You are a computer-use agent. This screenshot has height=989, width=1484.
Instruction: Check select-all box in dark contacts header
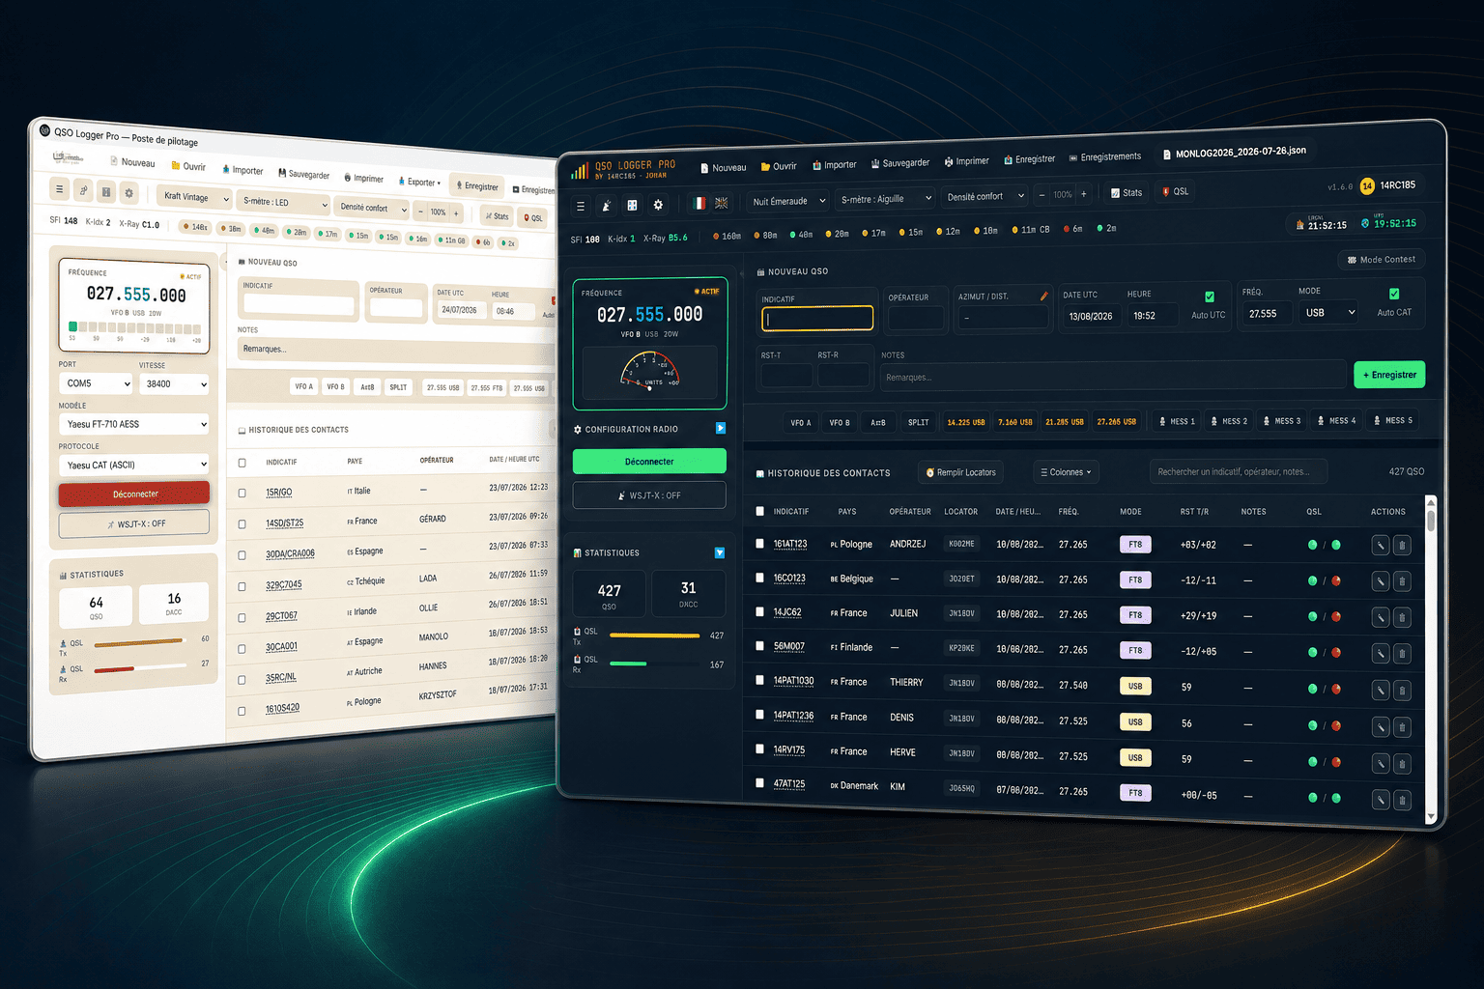(x=760, y=511)
